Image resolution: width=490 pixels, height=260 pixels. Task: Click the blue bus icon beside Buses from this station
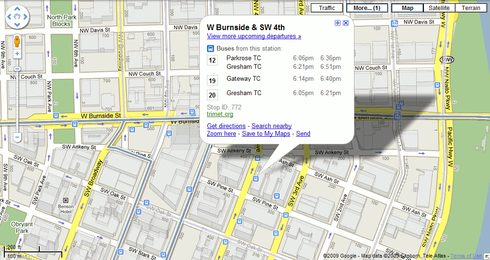pyautogui.click(x=210, y=49)
